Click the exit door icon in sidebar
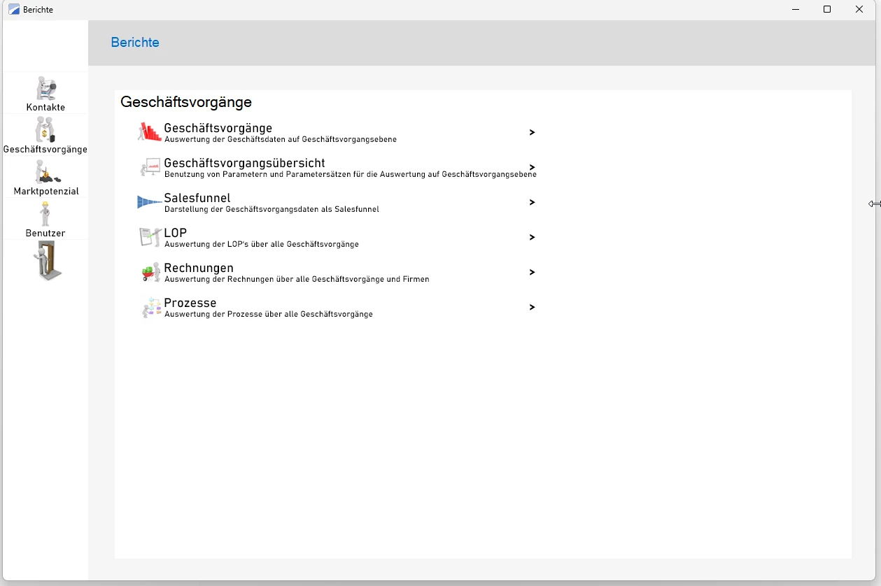 pos(48,261)
